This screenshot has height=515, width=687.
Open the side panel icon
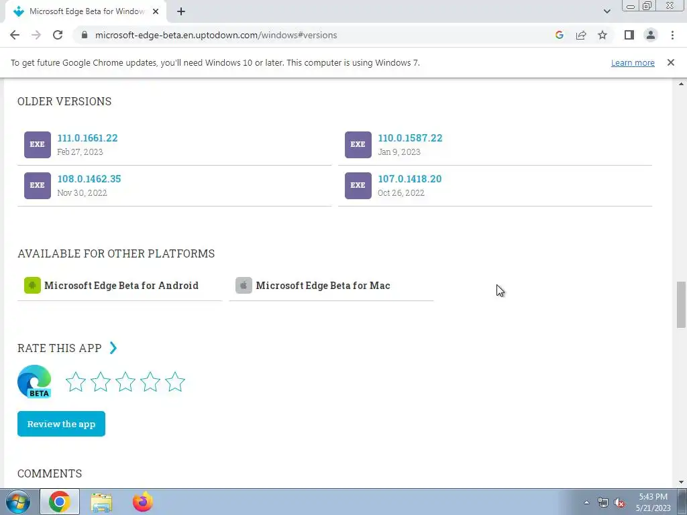click(x=629, y=35)
